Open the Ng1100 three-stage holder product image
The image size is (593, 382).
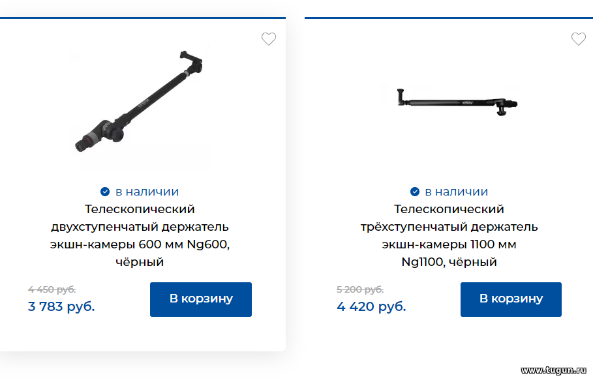(457, 102)
